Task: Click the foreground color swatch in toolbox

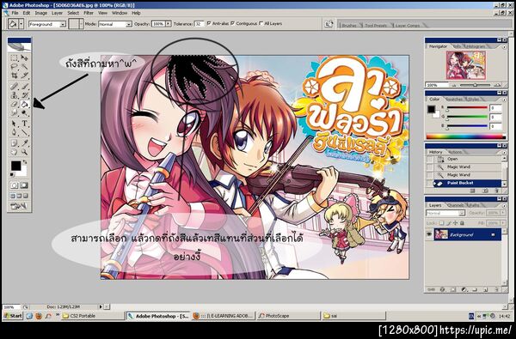Action: point(15,166)
